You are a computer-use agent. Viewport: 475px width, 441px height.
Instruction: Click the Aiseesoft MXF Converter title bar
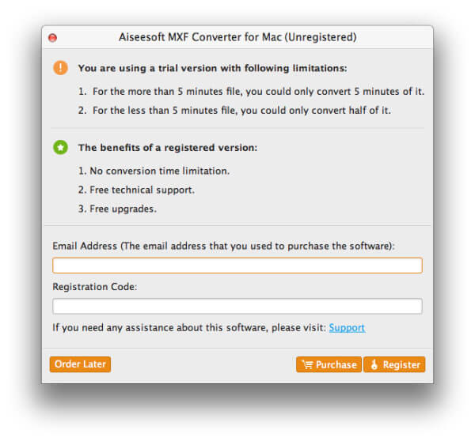pyautogui.click(x=237, y=37)
